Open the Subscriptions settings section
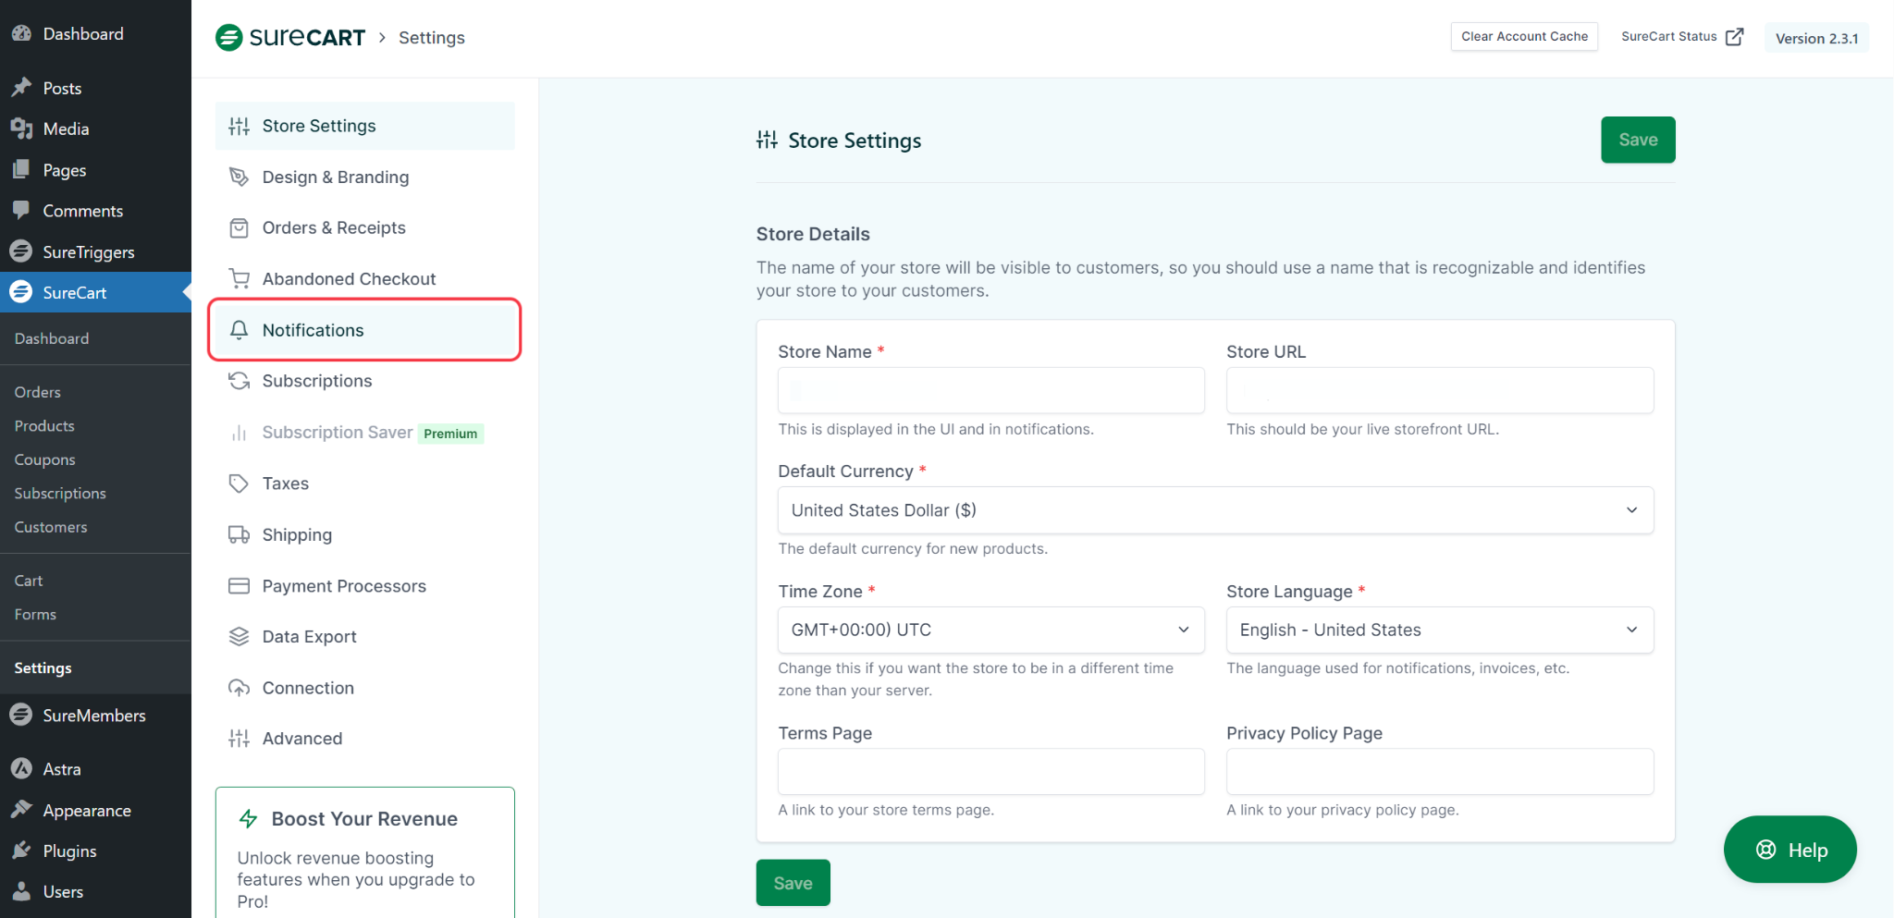Viewport: 1894px width, 918px height. coord(364,381)
